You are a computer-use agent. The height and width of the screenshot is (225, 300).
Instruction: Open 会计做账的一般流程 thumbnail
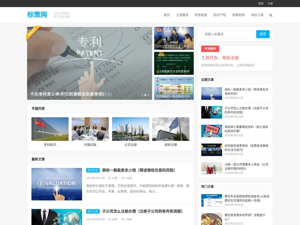[174, 88]
